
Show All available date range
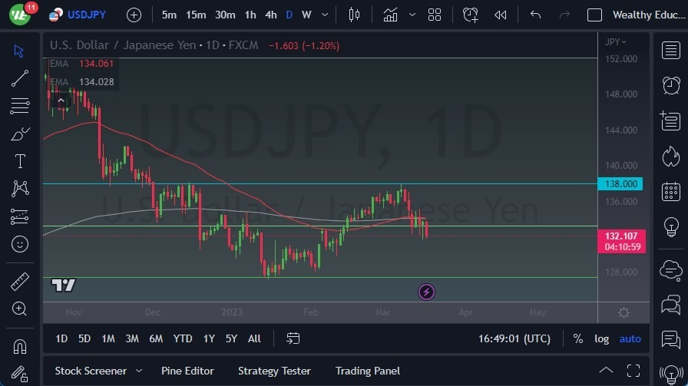tap(254, 338)
